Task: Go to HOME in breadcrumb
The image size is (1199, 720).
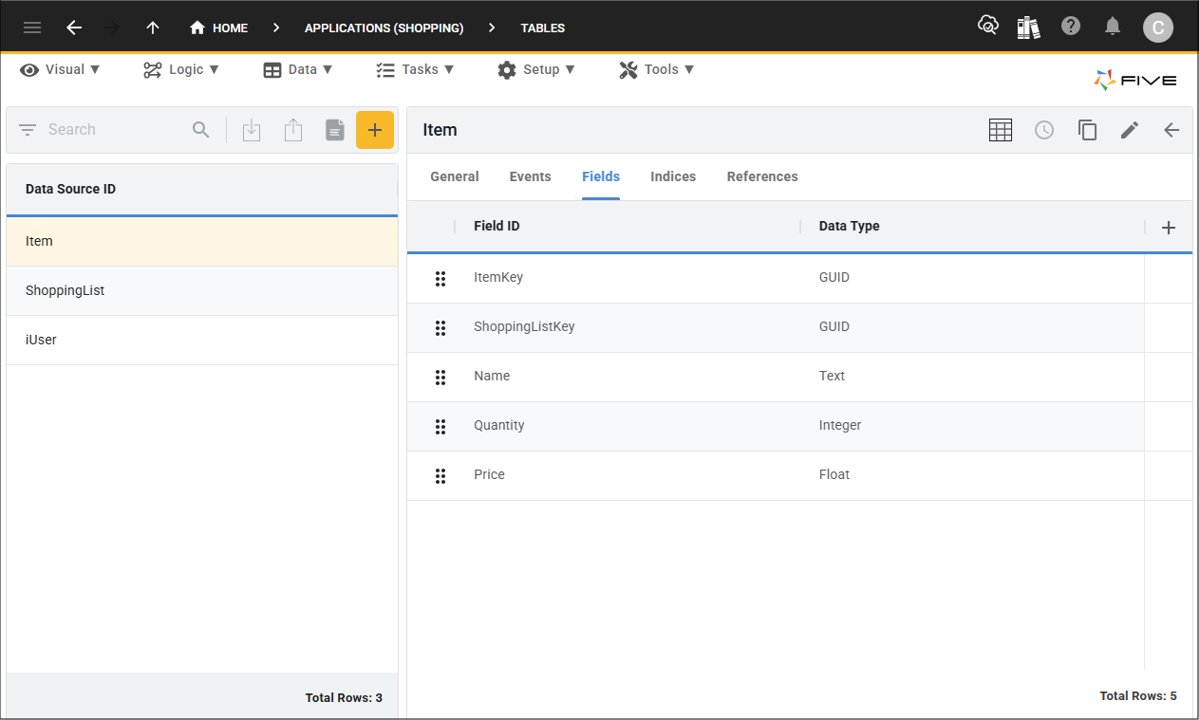Action: click(x=219, y=28)
